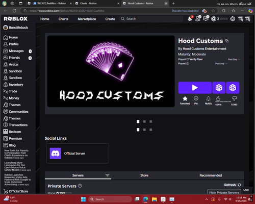Image resolution: width=255 pixels, height=204 pixels.
Task: Click the thumbs down dislike icon
Action: (234, 98)
